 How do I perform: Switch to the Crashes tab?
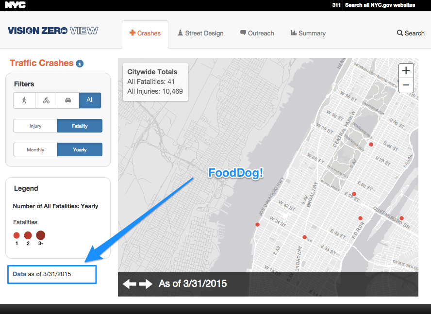pyautogui.click(x=145, y=33)
